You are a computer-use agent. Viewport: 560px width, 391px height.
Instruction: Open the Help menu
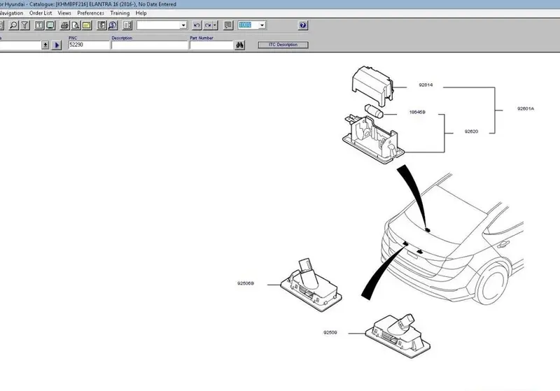point(141,13)
